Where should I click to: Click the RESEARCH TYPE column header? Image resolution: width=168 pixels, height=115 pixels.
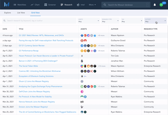tap(151, 29)
